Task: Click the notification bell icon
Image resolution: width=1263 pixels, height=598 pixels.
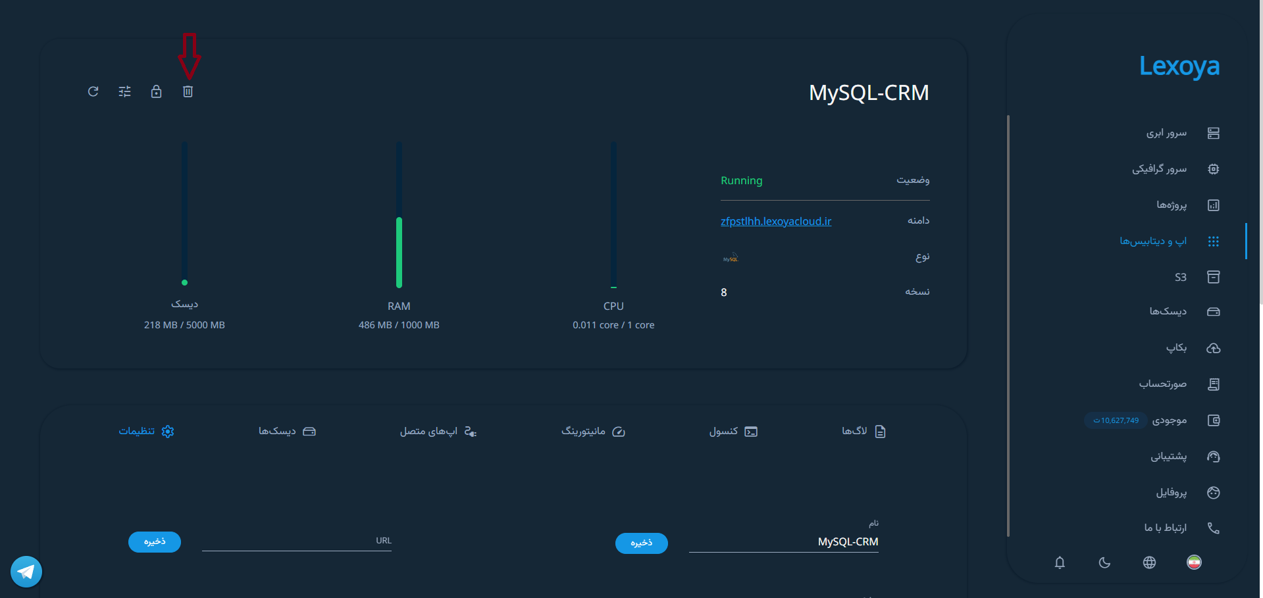Action: point(1060,562)
